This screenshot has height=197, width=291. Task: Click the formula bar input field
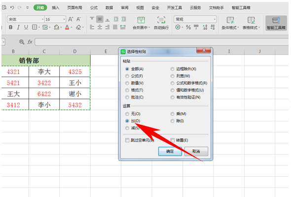coord(161,42)
